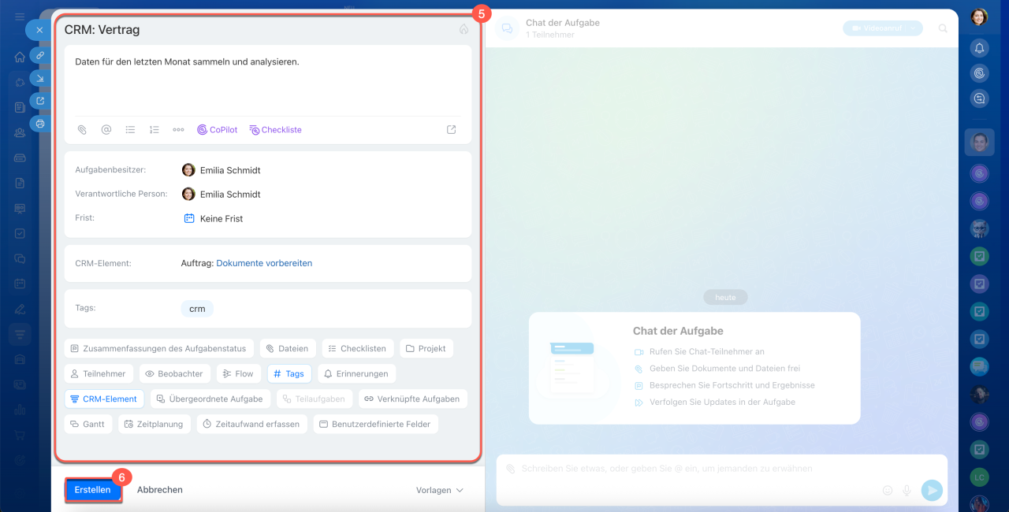
Task: Add the Zeitplanung section
Action: (154, 424)
